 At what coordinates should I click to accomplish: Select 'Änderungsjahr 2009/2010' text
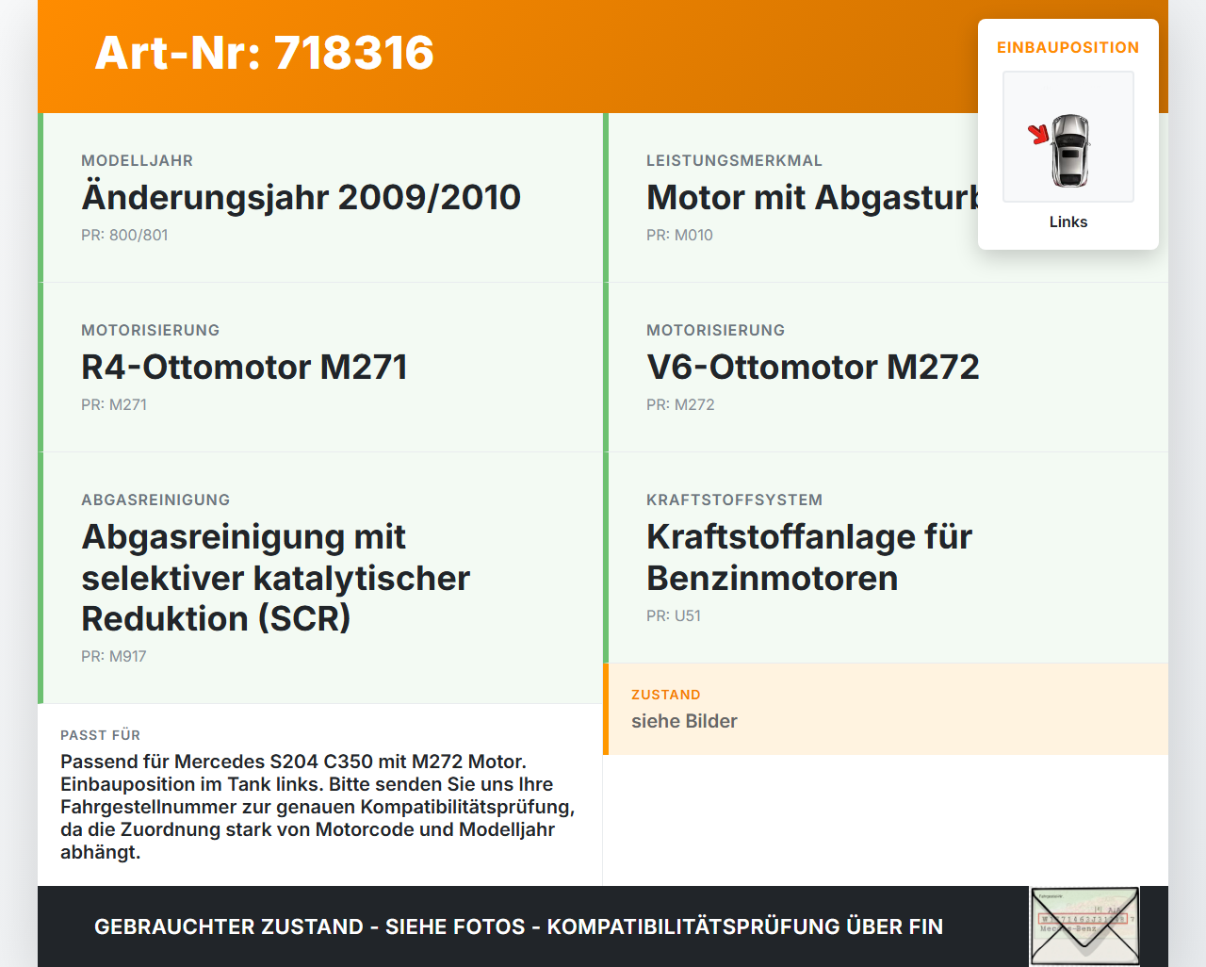click(x=301, y=197)
